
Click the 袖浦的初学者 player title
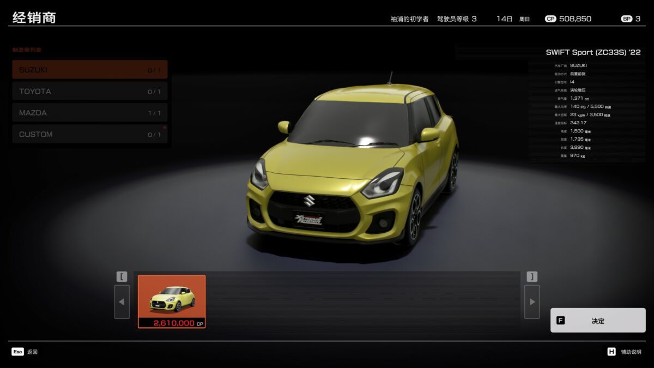409,19
